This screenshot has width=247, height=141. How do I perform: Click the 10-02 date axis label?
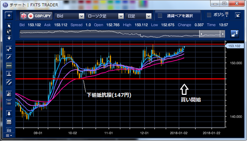(x=72, y=133)
